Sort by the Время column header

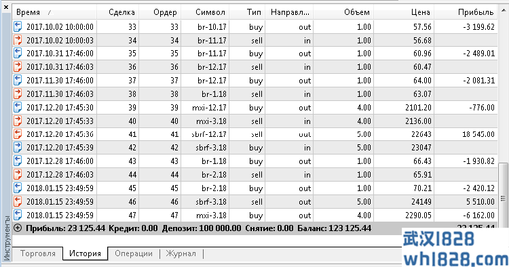[x=54, y=12]
